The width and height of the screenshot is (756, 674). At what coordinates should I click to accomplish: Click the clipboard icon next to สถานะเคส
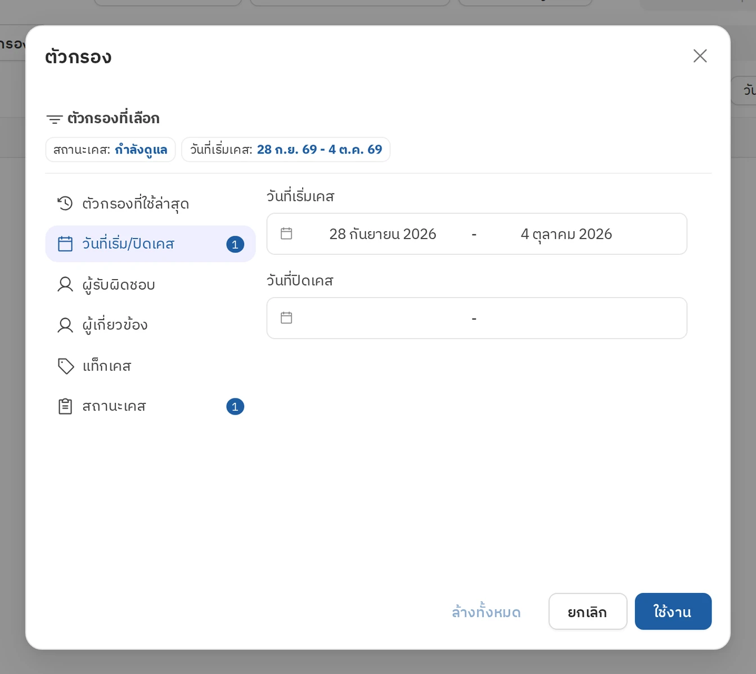point(65,406)
